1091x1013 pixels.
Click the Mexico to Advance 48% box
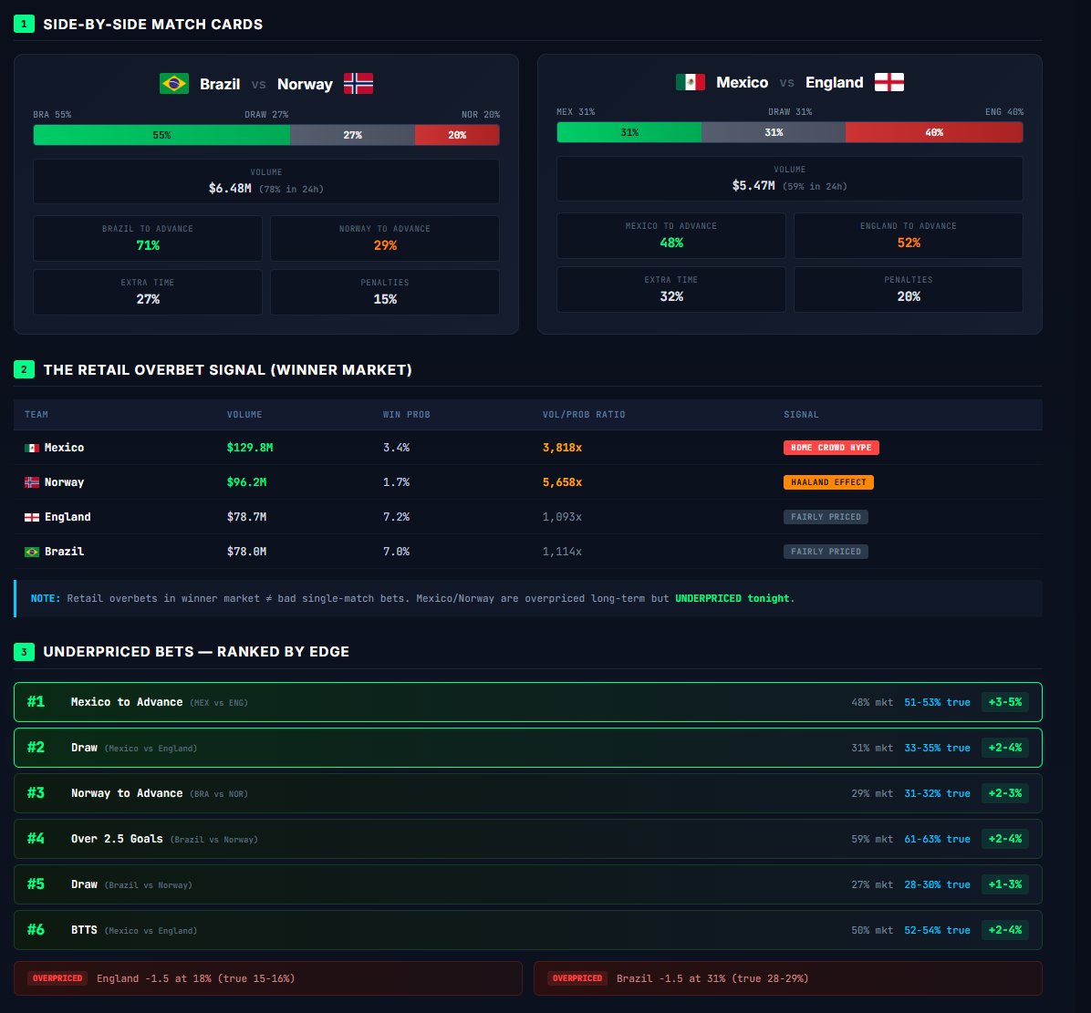pyautogui.click(x=670, y=235)
